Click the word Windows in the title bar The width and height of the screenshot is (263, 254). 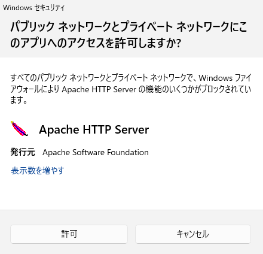coord(17,8)
